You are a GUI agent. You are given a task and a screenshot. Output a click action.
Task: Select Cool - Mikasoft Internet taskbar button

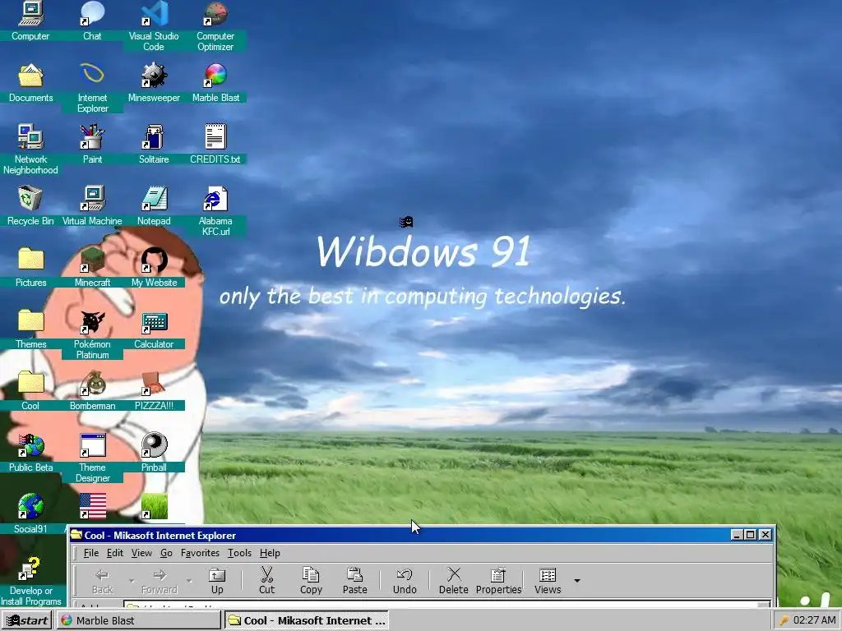click(307, 620)
